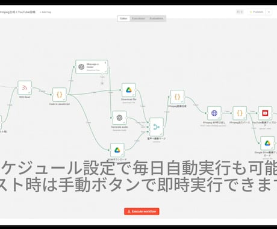Open the code node above the Merge node
Viewport: 277px width, 229px height.
177,97
